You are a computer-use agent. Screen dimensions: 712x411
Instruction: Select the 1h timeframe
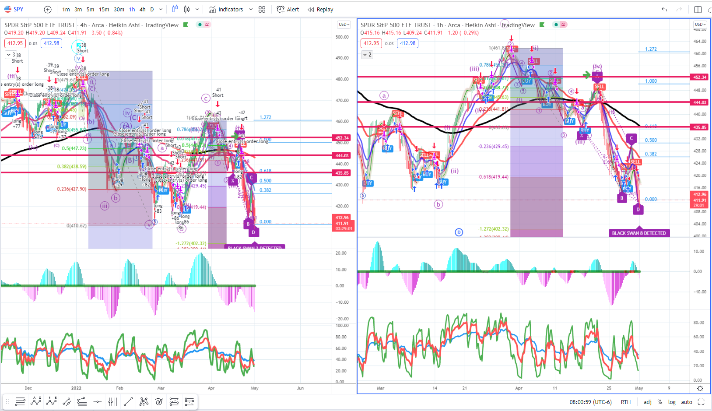(x=132, y=9)
